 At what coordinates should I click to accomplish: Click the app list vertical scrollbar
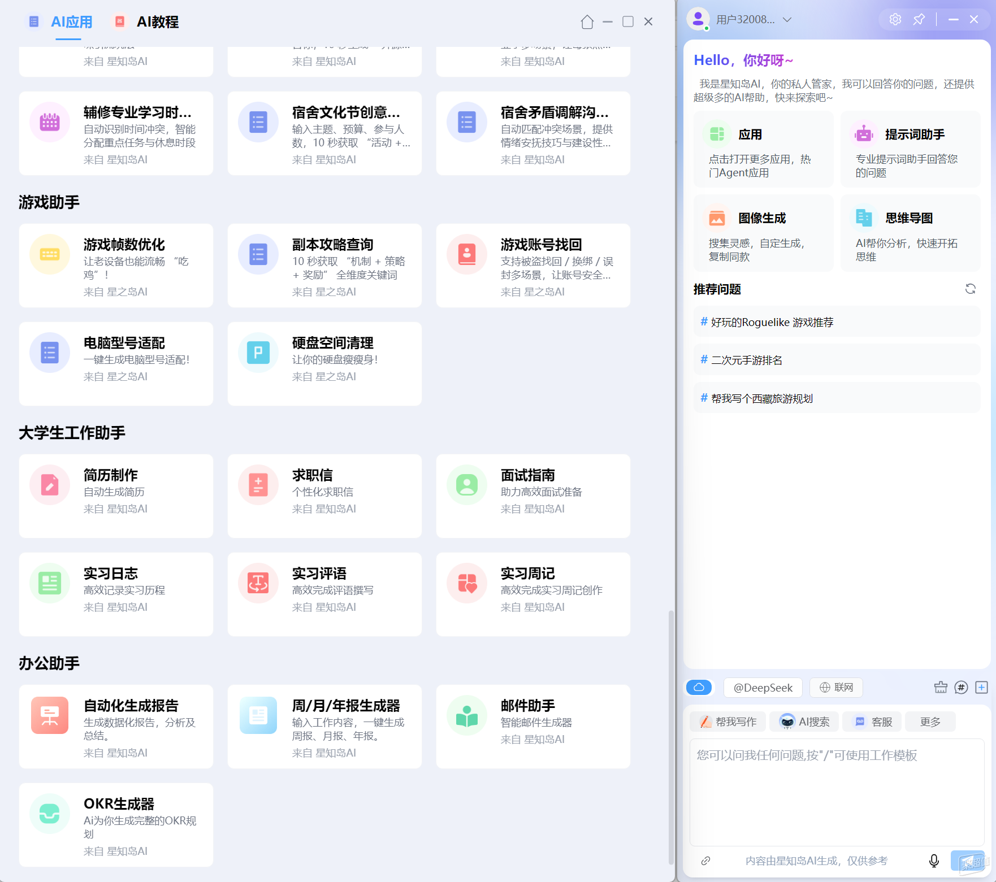tap(671, 737)
